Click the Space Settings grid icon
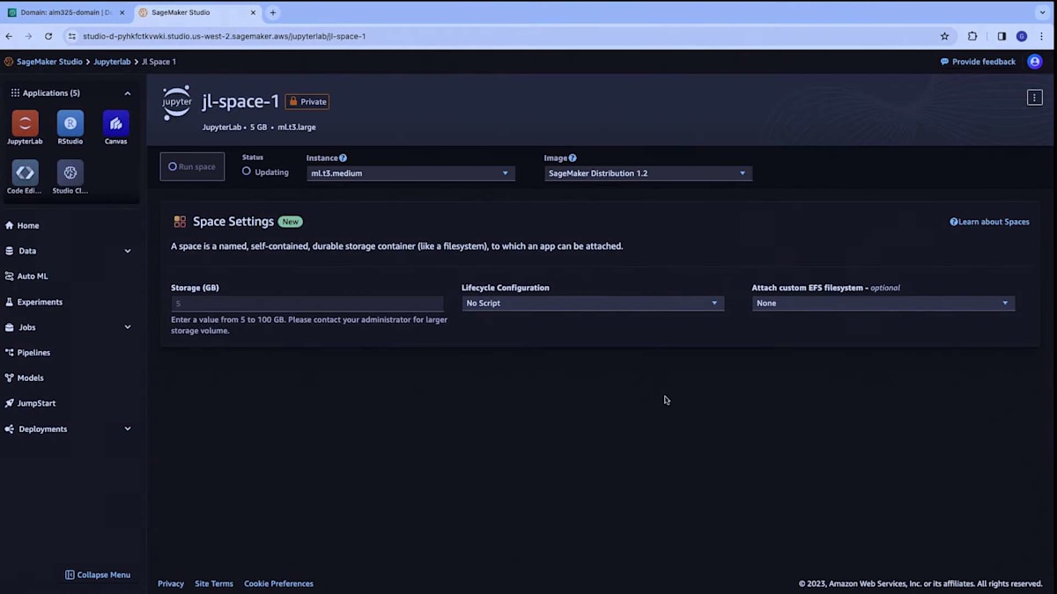Viewport: 1057px width, 594px height. click(x=180, y=222)
